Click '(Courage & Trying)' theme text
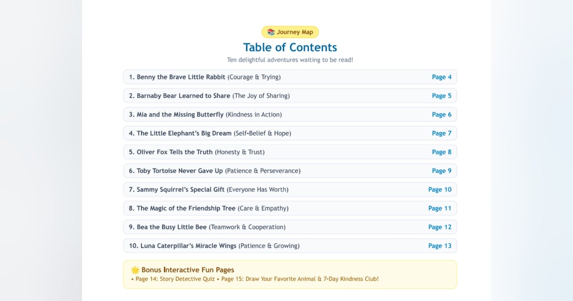This screenshot has width=573, height=301. pyautogui.click(x=254, y=77)
